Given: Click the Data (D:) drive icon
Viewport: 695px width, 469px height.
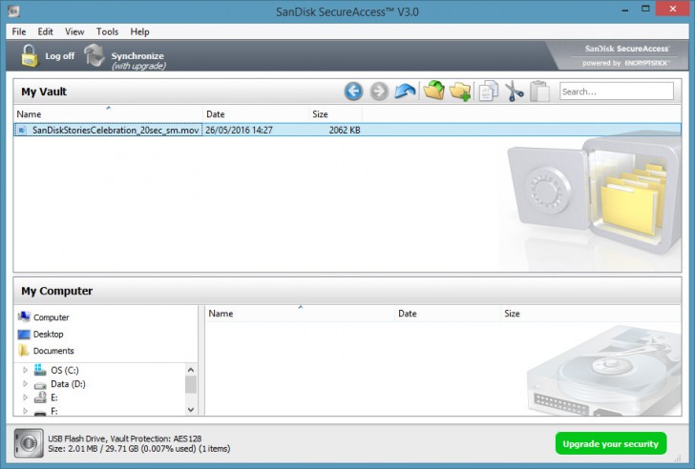Looking at the screenshot, I should (40, 384).
